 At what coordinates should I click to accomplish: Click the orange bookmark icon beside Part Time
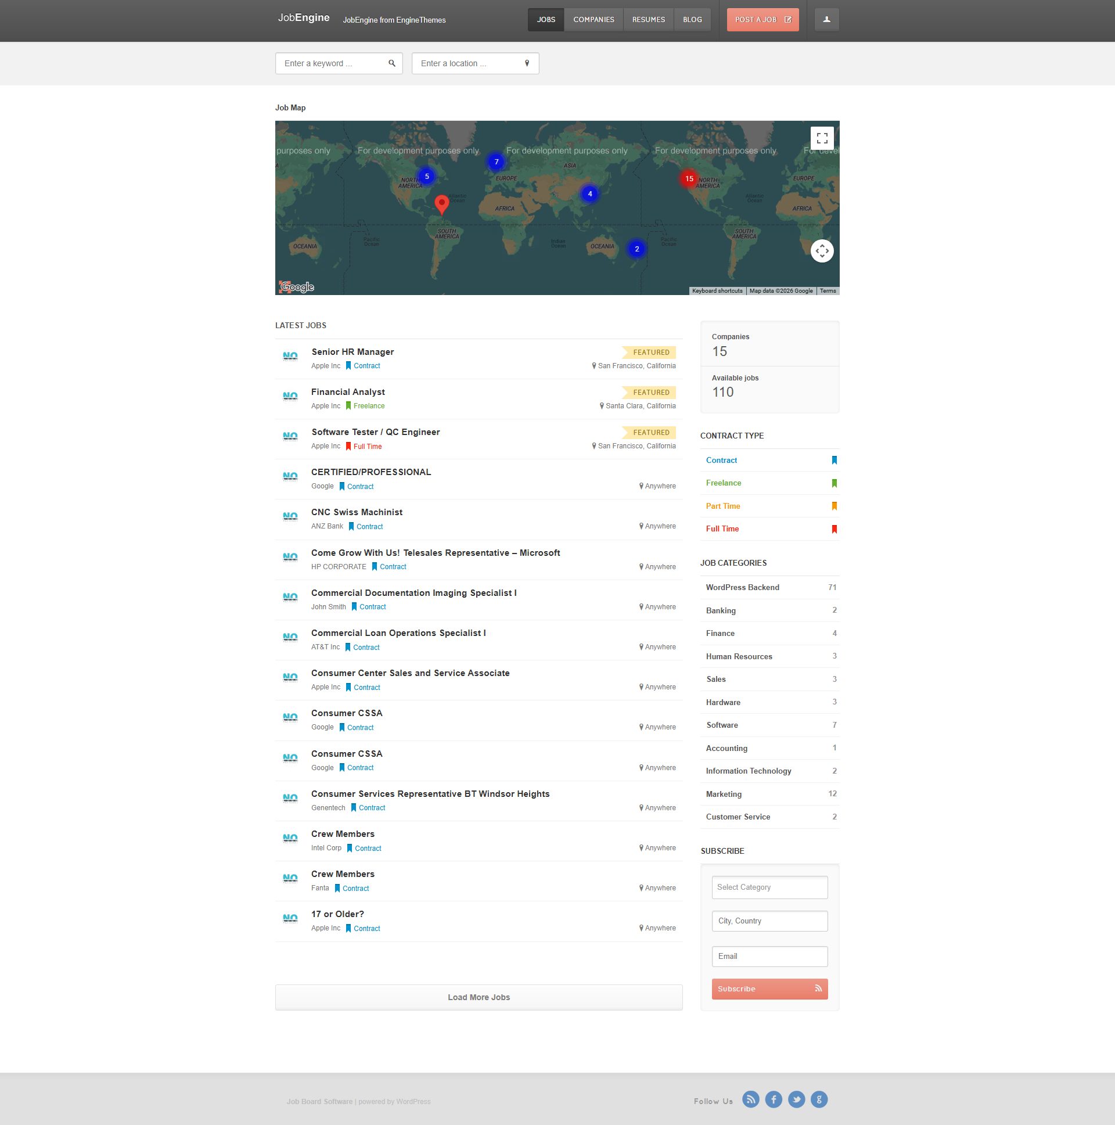pyautogui.click(x=834, y=506)
